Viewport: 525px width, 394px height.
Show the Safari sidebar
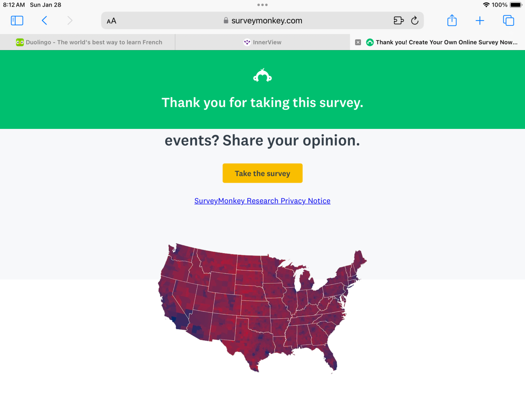[x=17, y=21]
